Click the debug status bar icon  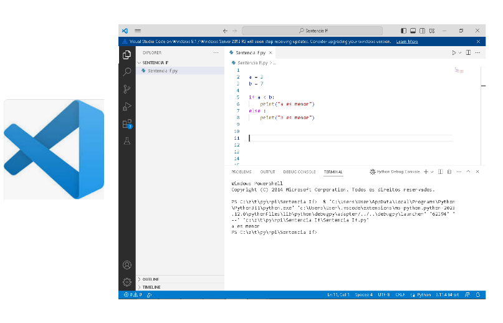(149, 295)
